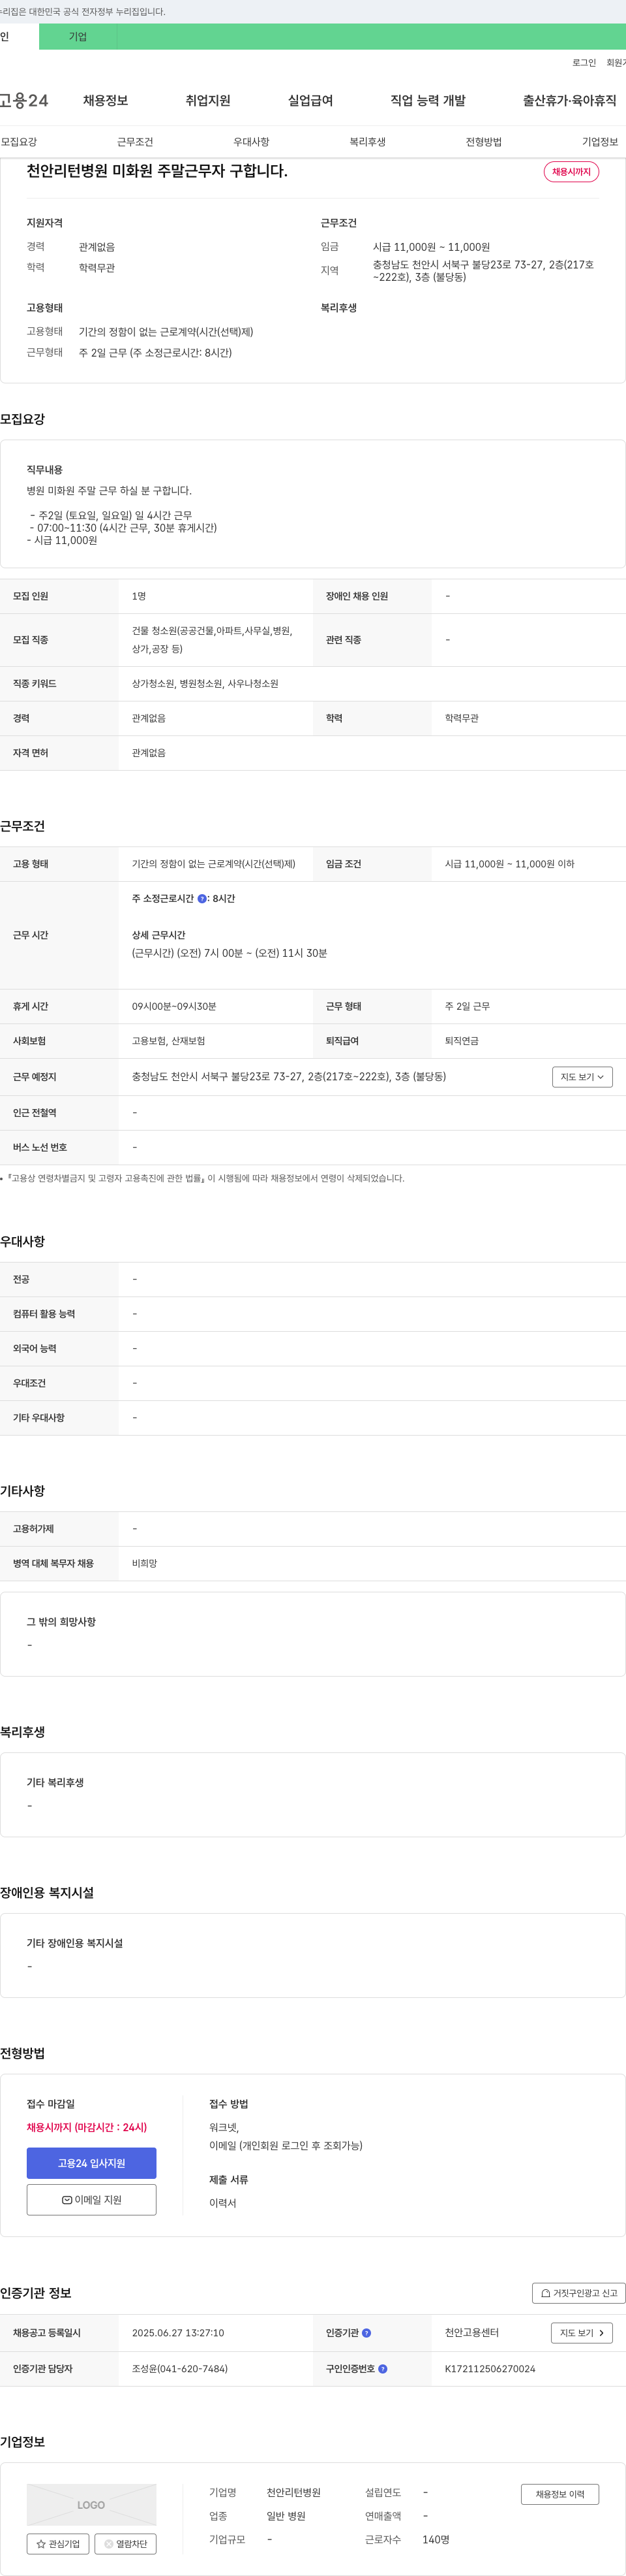626x2576 pixels.
Task: Jump to the 기업정보 section tab
Action: (x=600, y=142)
